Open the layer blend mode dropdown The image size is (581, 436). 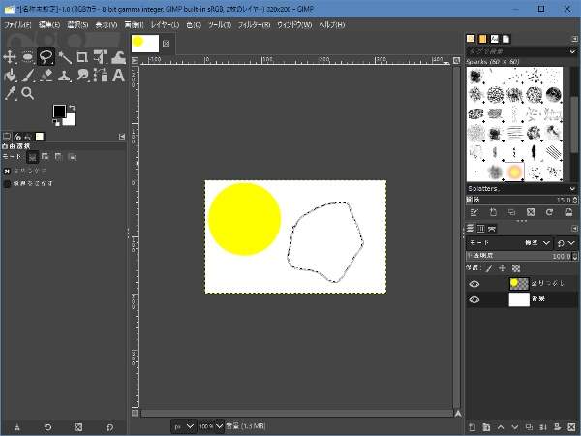pyautogui.click(x=508, y=242)
